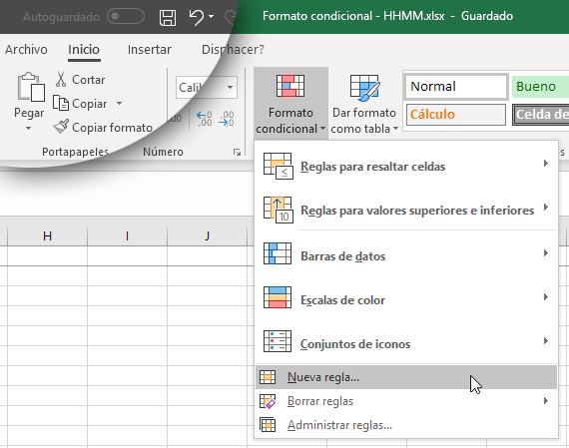
Task: Click the Nueva regla table icon
Action: [x=268, y=377]
